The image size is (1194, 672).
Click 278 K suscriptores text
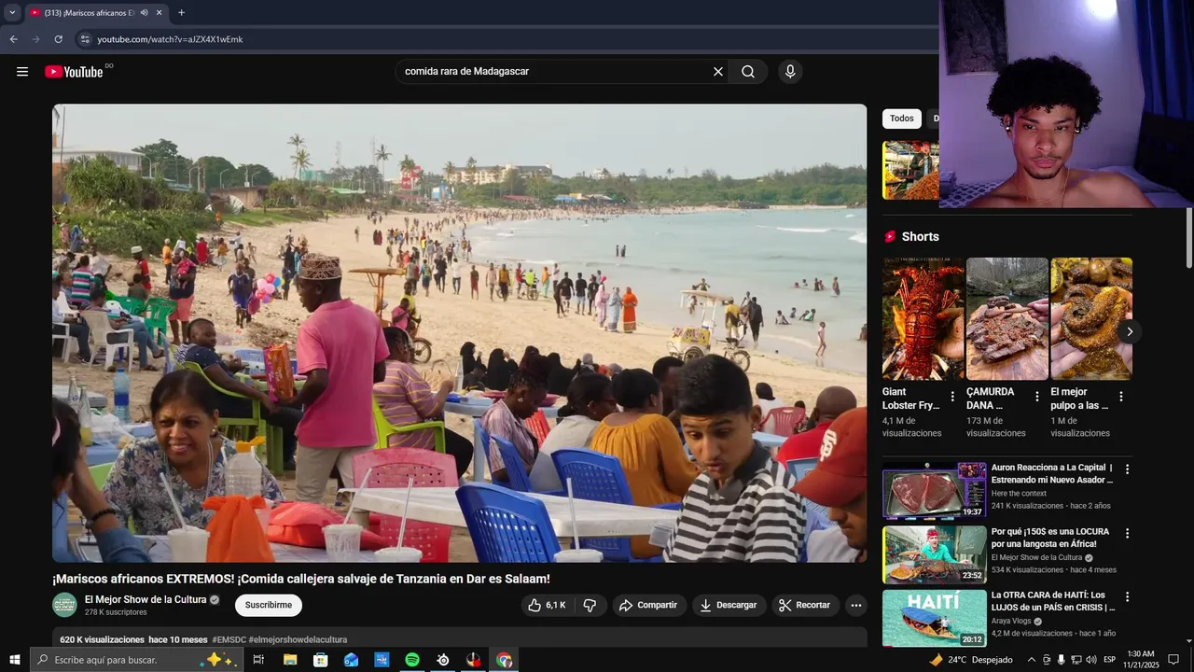(116, 612)
